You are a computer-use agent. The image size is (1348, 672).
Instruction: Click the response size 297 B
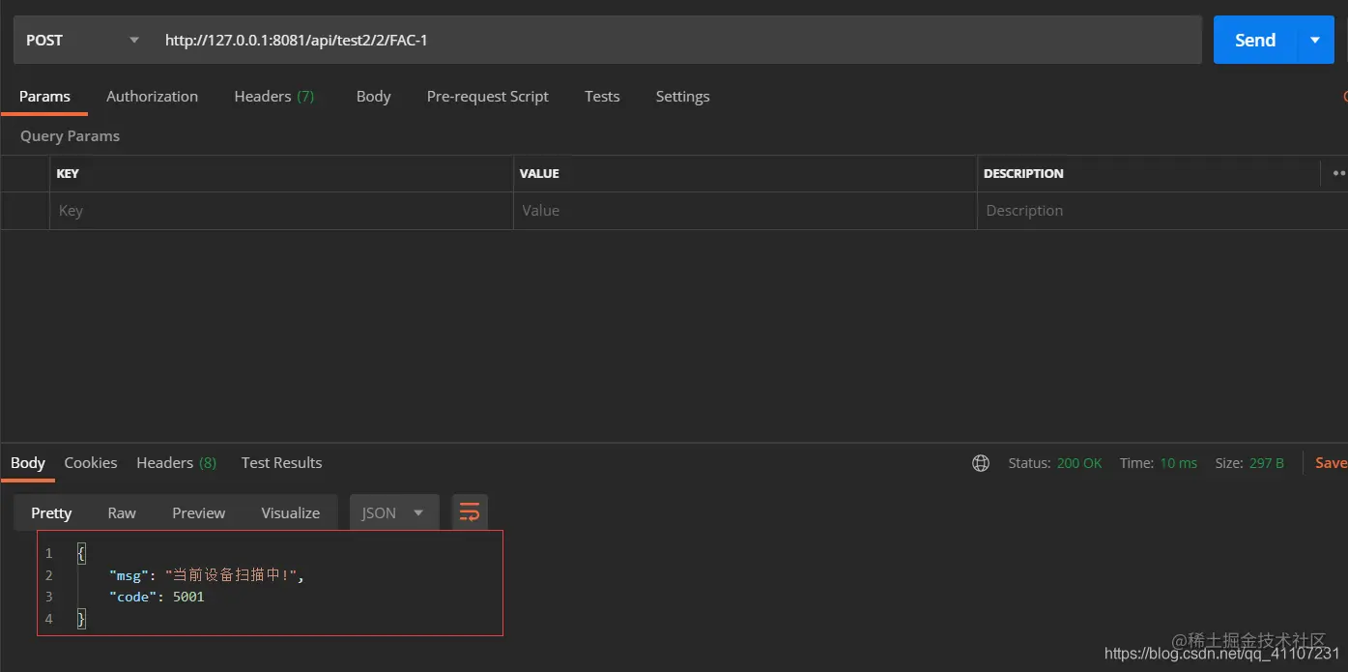point(1267,463)
